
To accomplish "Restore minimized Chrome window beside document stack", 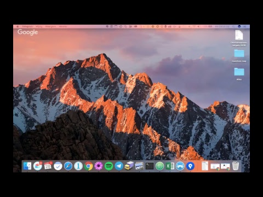I will (215, 166).
